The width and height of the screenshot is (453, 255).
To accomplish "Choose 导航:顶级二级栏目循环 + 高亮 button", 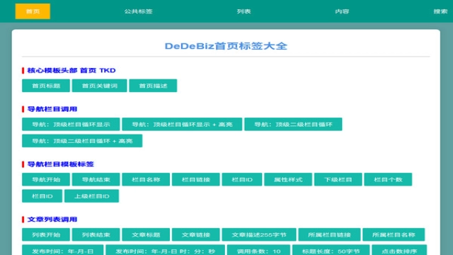I will pyautogui.click(x=82, y=141).
